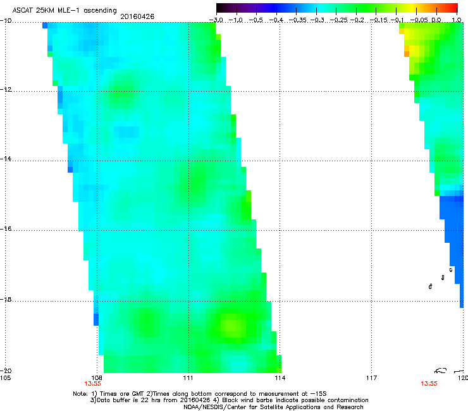The width and height of the screenshot is (468, 411).
Task: Click the longitude axis label "108"
Action: tap(97, 378)
